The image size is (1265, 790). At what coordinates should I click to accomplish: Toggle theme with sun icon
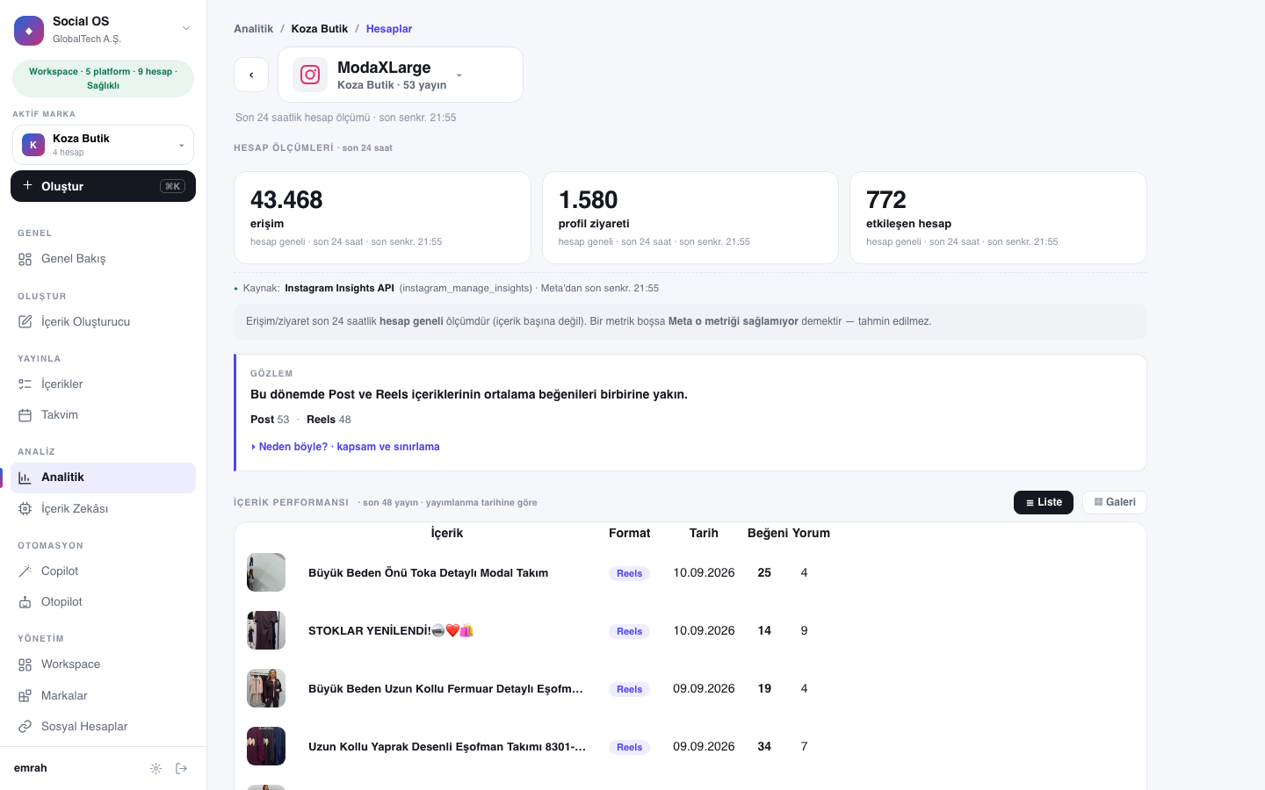(155, 769)
